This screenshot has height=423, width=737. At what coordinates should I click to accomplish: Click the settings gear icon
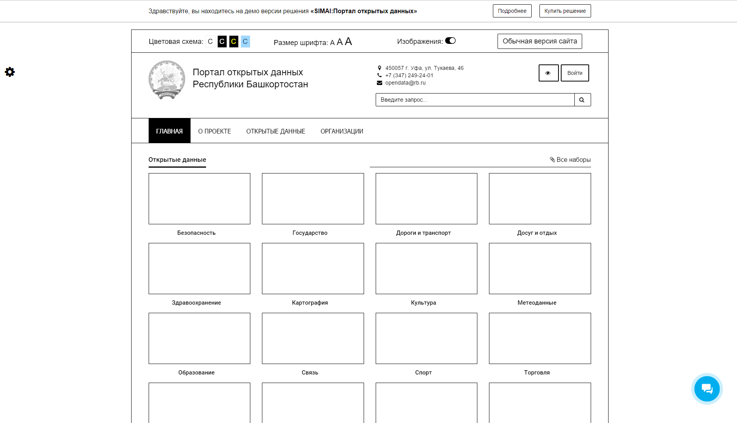[10, 72]
